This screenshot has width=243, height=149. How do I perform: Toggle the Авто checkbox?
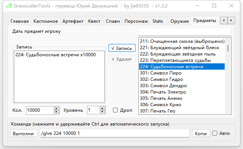coord(215,133)
